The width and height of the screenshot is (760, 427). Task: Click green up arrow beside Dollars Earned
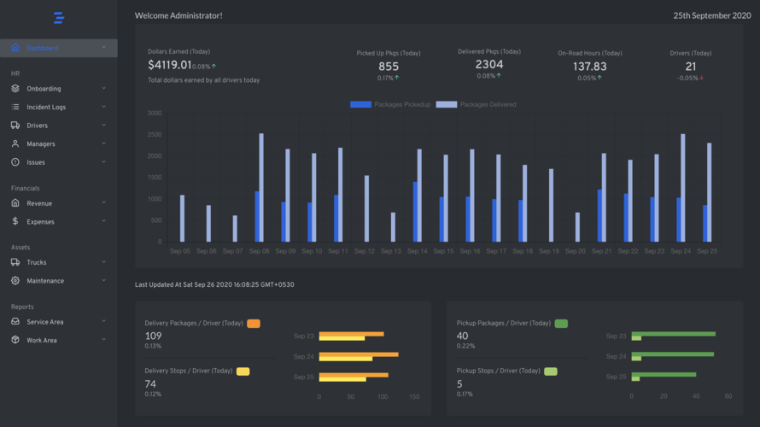coord(213,67)
